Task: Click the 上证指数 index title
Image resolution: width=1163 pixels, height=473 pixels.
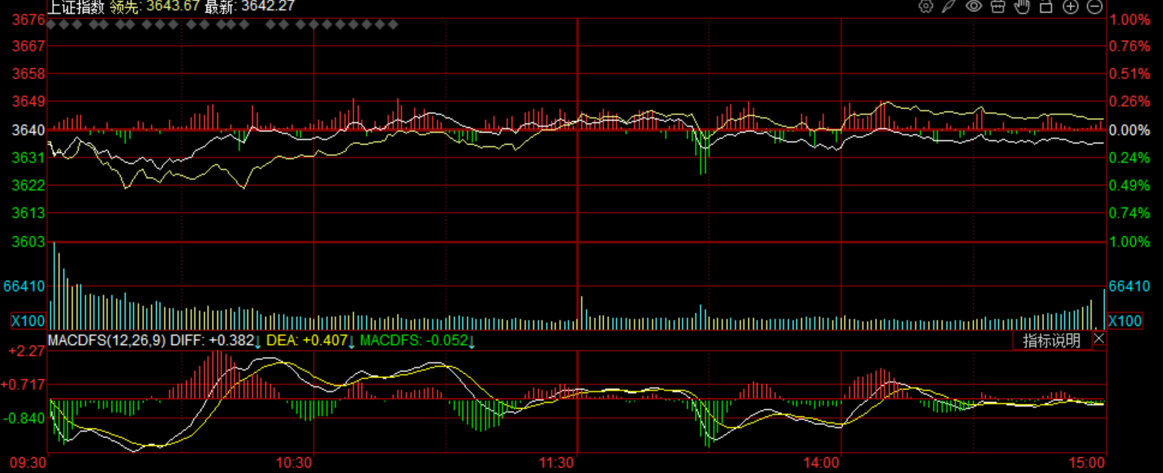Action: click(x=76, y=6)
